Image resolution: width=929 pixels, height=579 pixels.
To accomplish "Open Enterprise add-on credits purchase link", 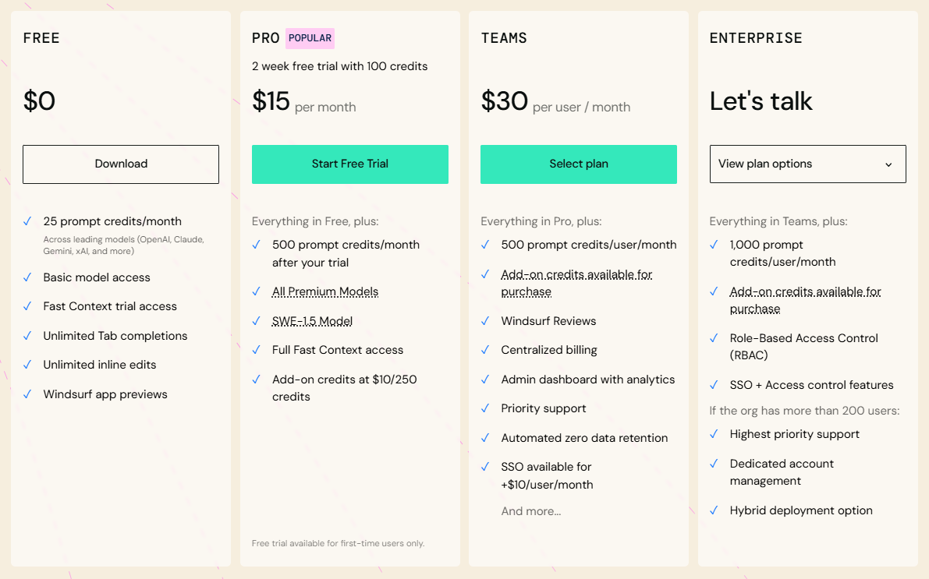I will click(x=806, y=299).
